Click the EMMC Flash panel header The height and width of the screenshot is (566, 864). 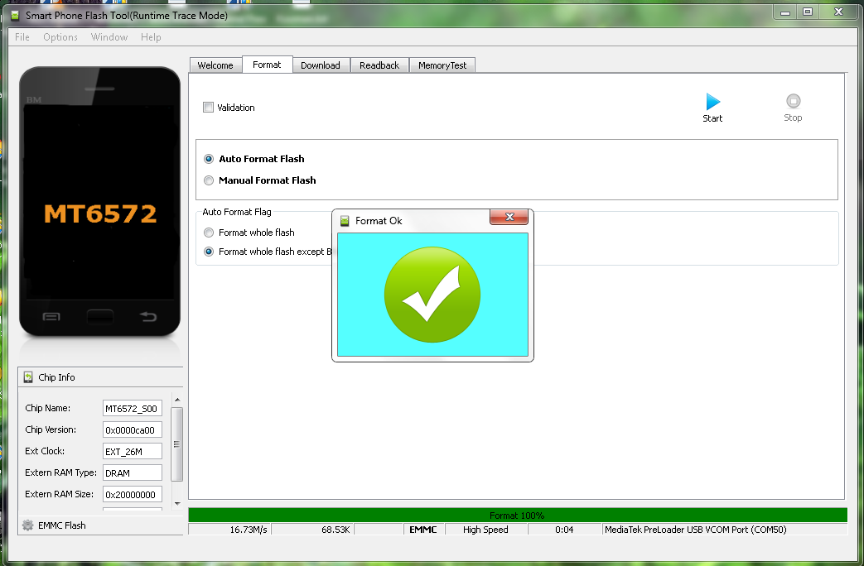pyautogui.click(x=100, y=525)
